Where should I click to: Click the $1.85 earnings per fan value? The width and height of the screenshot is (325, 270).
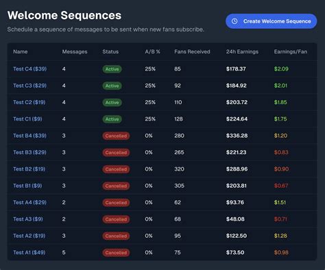(280, 102)
